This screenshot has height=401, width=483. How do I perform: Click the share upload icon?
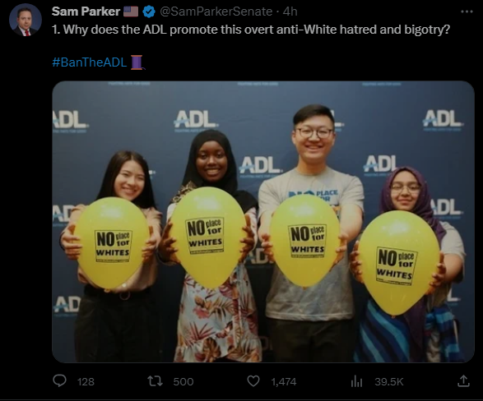coord(463,381)
